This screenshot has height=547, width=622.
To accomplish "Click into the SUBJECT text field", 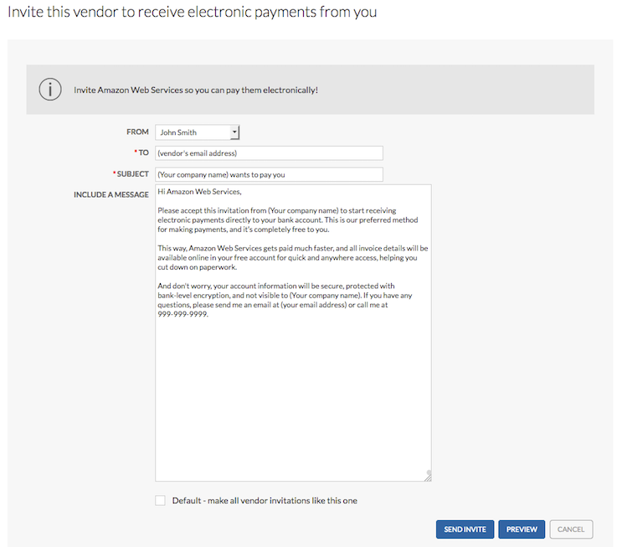I will pyautogui.click(x=269, y=175).
